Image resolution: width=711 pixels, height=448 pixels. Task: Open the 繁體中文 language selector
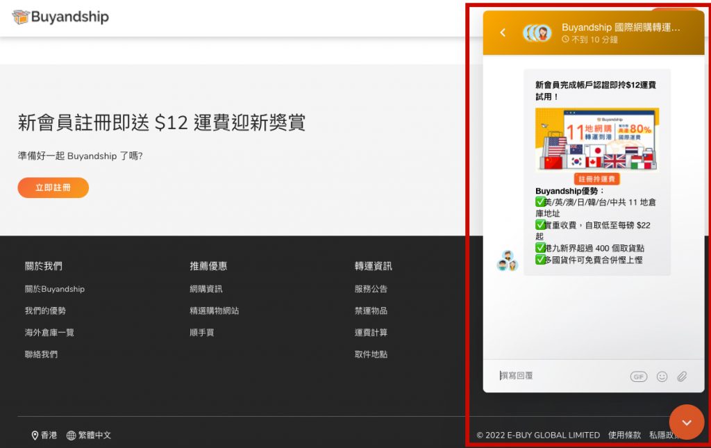point(89,435)
